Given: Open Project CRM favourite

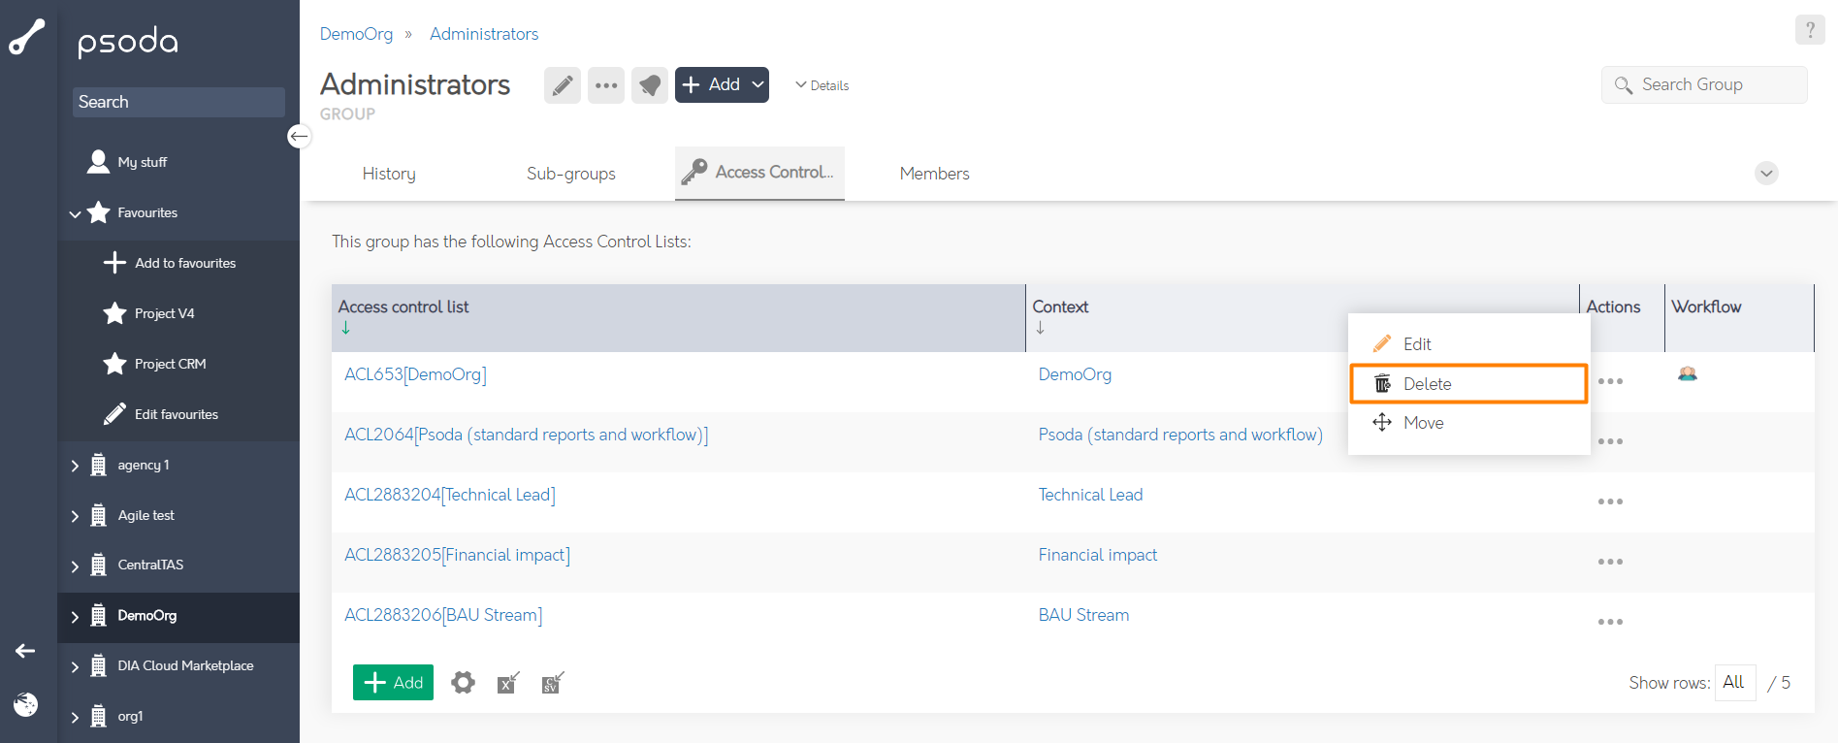Looking at the screenshot, I should tap(170, 364).
